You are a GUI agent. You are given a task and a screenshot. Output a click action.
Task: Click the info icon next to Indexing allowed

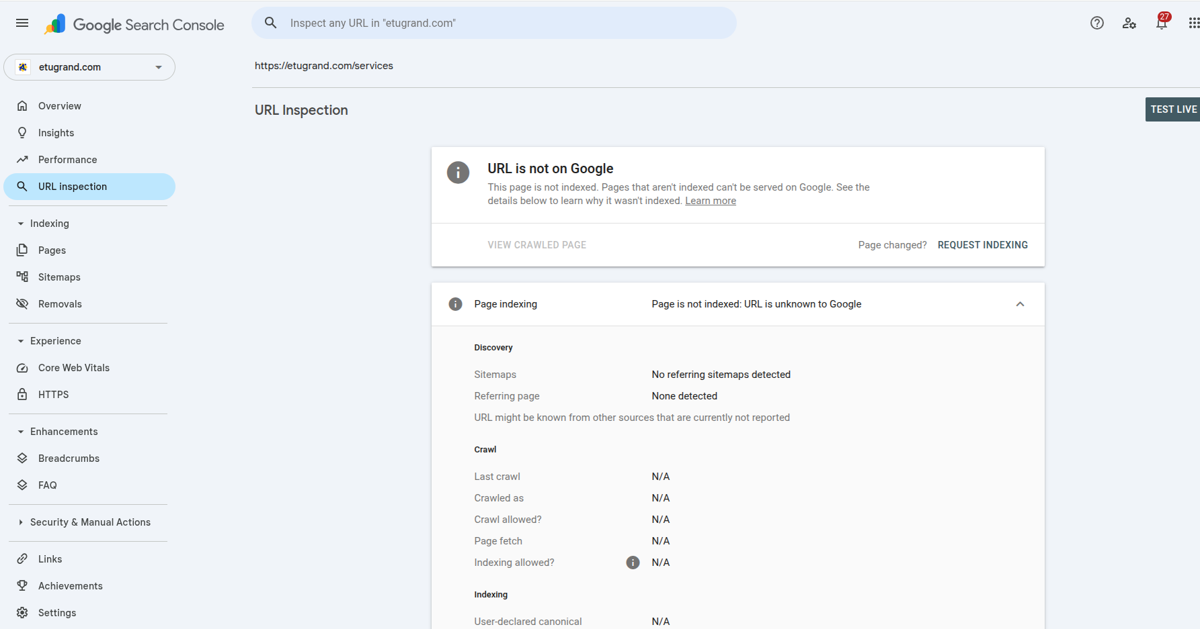[x=633, y=563]
